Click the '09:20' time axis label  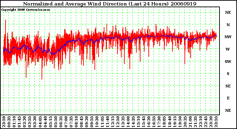coord(87,122)
